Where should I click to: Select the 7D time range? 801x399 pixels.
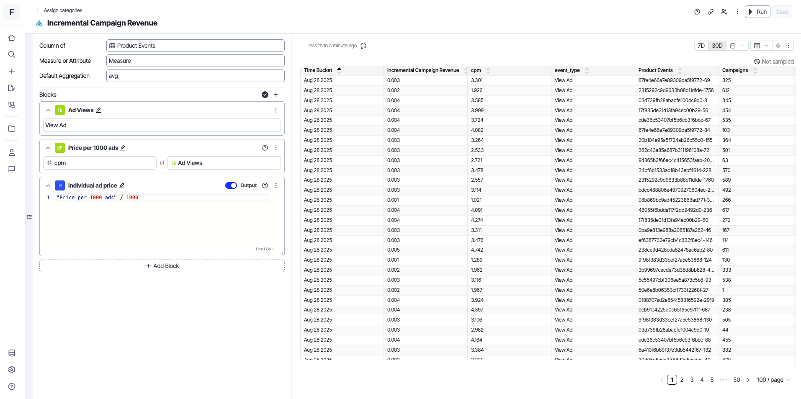701,46
